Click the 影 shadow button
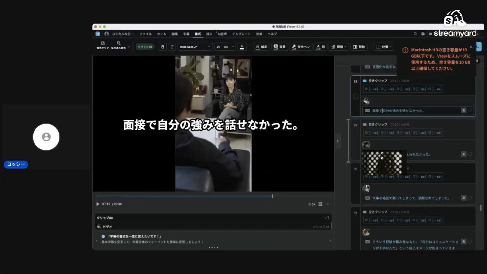 coord(320,47)
